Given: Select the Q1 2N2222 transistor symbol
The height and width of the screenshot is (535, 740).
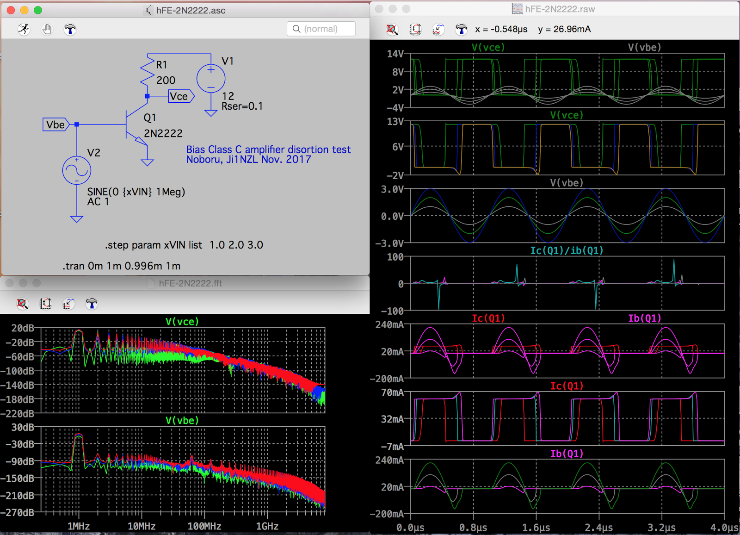Looking at the screenshot, I should [132, 125].
